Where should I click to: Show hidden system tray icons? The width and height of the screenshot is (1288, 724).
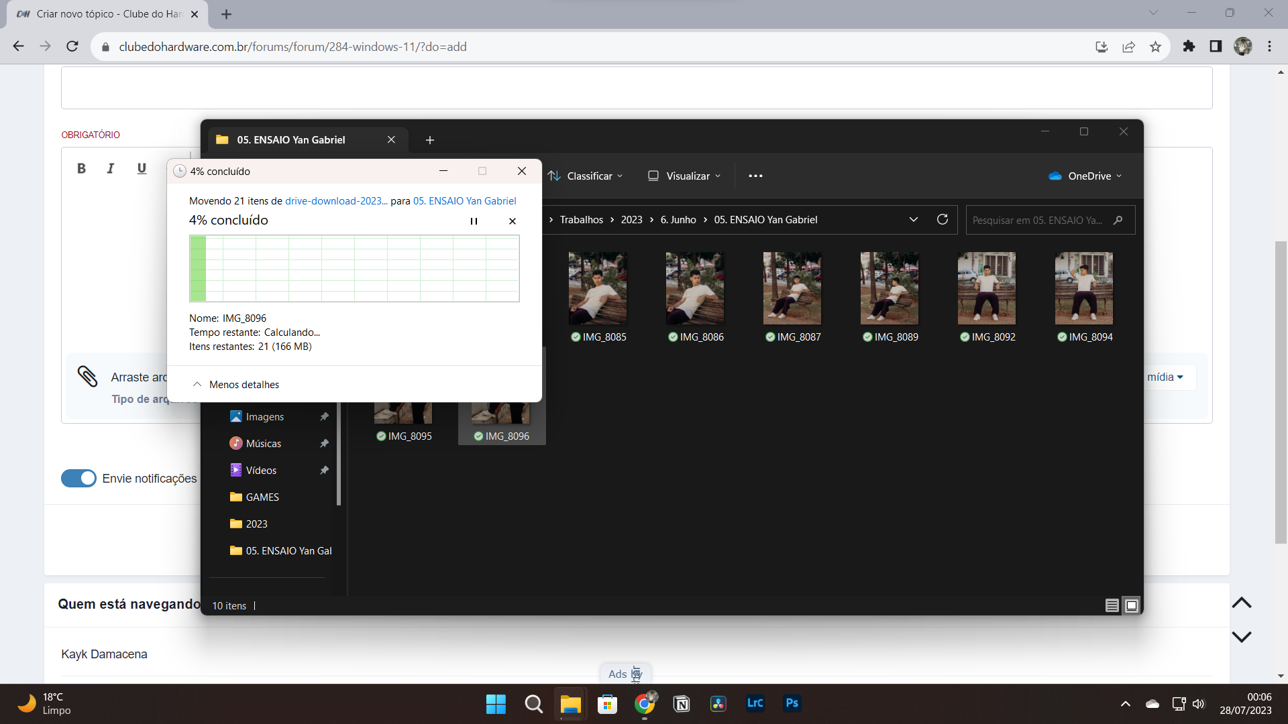tap(1126, 704)
